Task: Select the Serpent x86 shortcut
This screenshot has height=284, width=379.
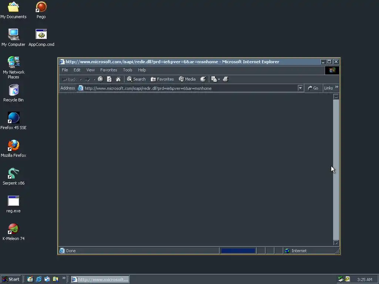Action: [x=14, y=176]
